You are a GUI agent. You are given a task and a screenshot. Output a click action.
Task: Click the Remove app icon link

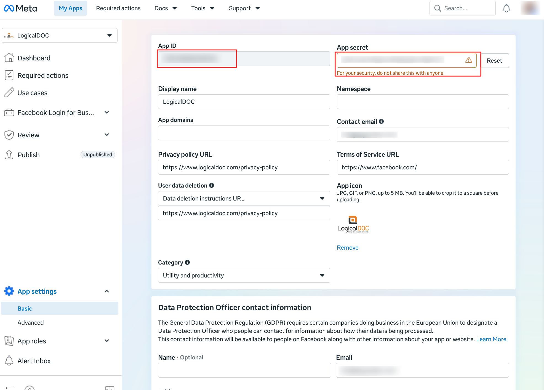[348, 247]
